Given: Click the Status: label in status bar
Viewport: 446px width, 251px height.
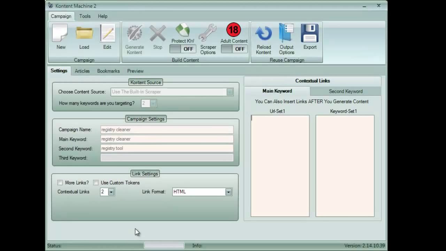Looking at the screenshot, I should (54, 246).
